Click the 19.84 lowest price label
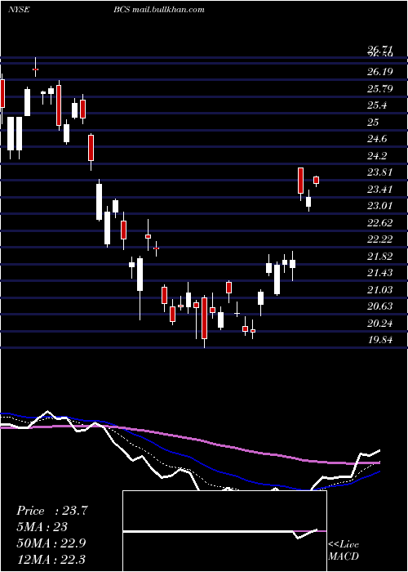 (380, 340)
